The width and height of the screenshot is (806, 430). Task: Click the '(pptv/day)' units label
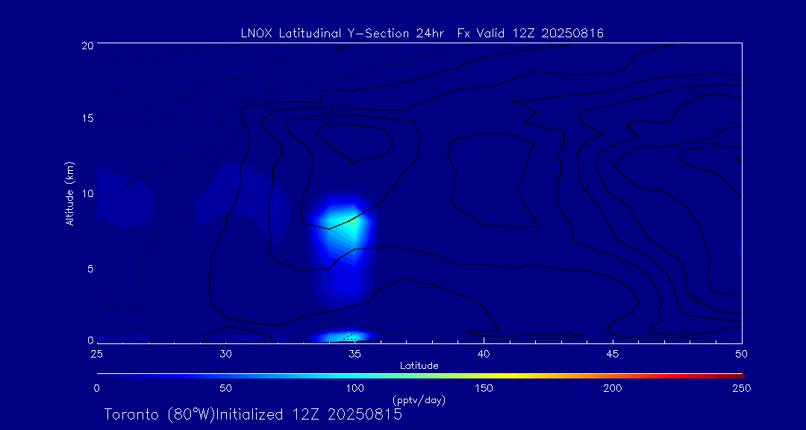[419, 400]
